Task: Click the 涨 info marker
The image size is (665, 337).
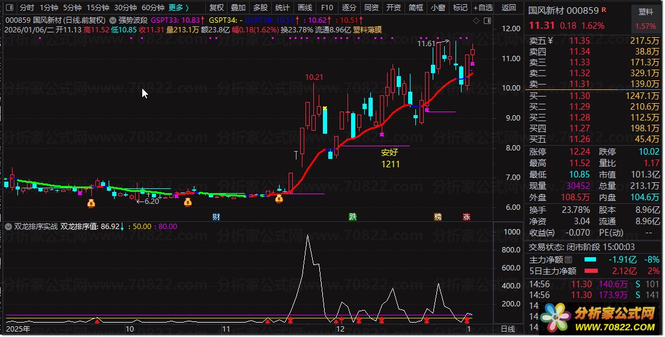Action: (466, 217)
